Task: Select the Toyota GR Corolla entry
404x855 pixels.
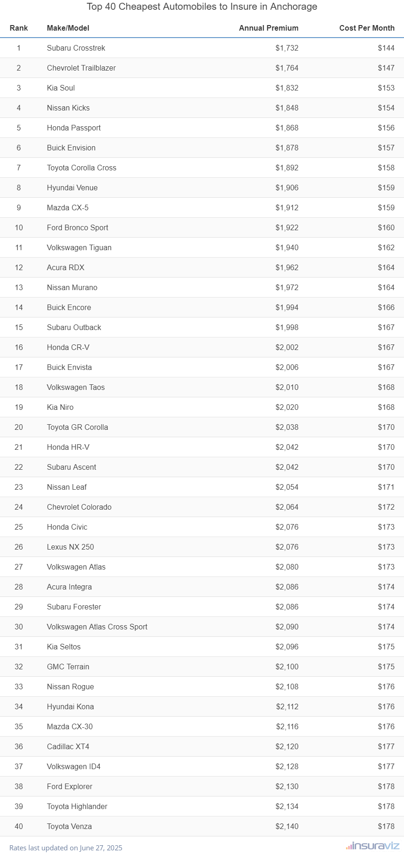Action: tap(77, 427)
